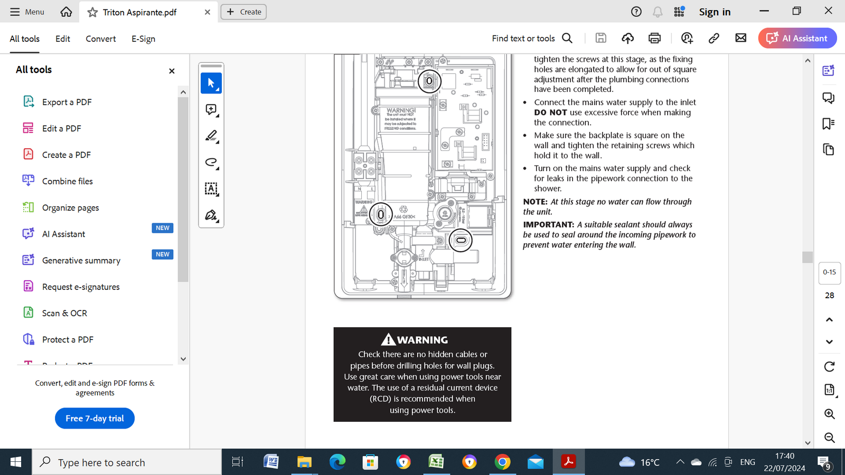Viewport: 845px width, 475px height.
Task: Open the AI Assistant button in the toolbar
Action: click(x=797, y=38)
